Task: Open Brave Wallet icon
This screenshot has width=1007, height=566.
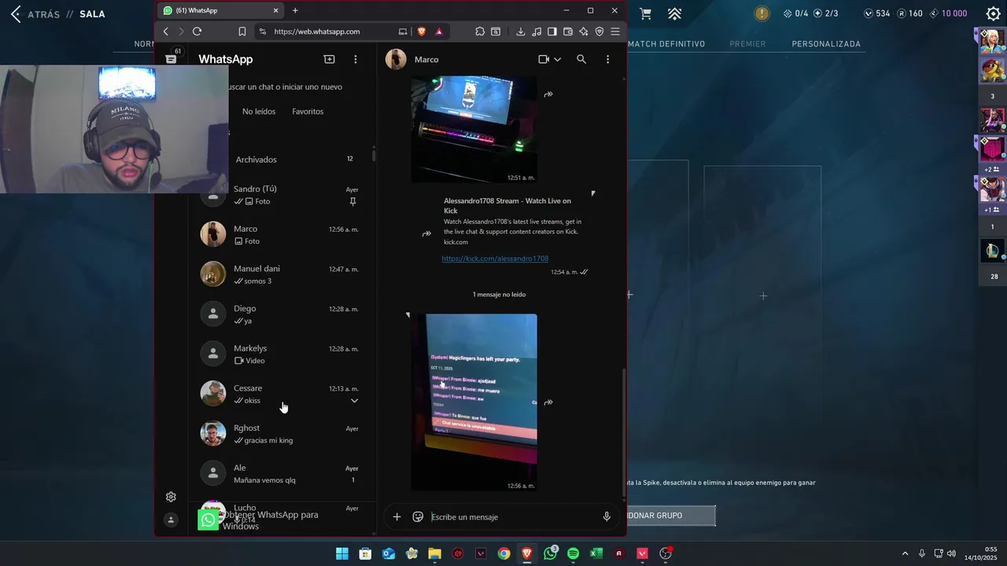Action: pyautogui.click(x=568, y=31)
